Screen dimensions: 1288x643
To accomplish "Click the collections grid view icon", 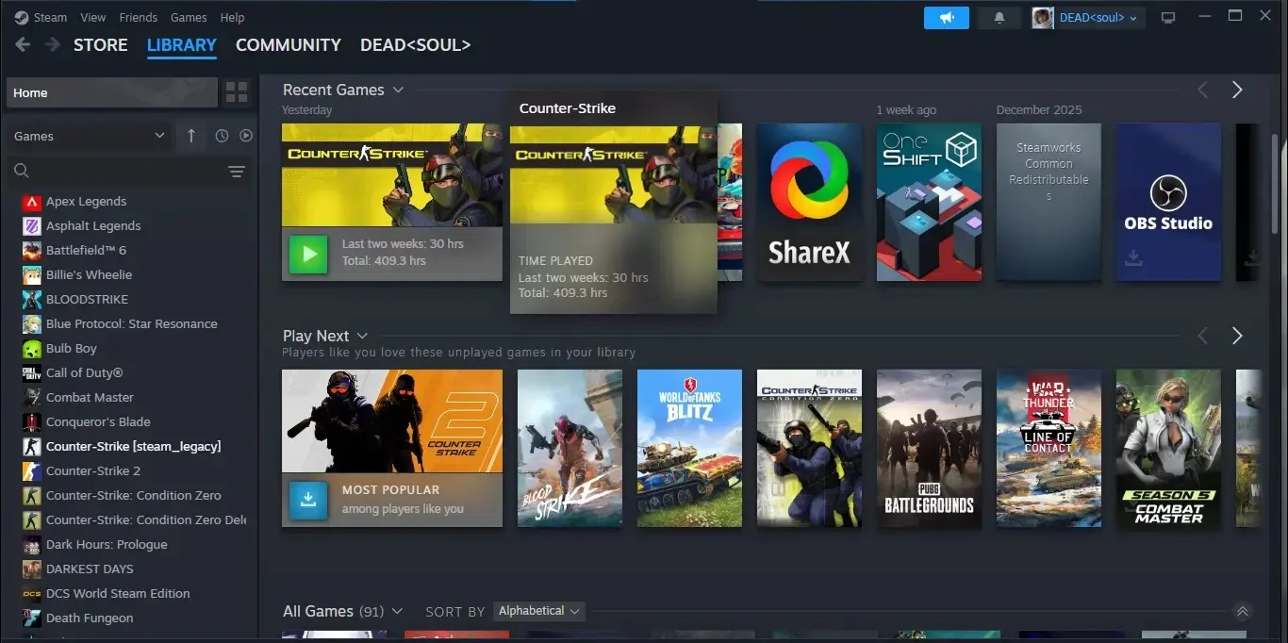I will click(x=236, y=92).
